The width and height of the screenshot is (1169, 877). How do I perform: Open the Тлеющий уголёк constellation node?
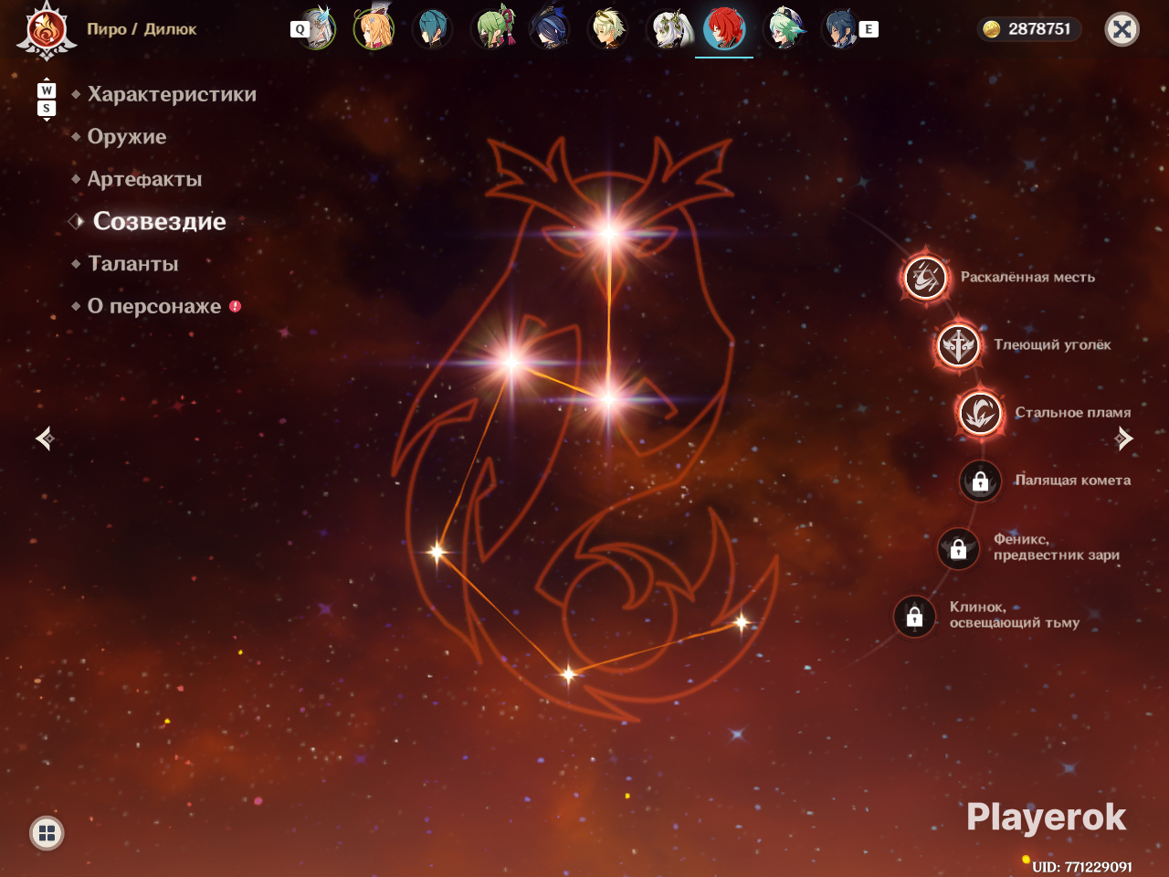point(959,344)
